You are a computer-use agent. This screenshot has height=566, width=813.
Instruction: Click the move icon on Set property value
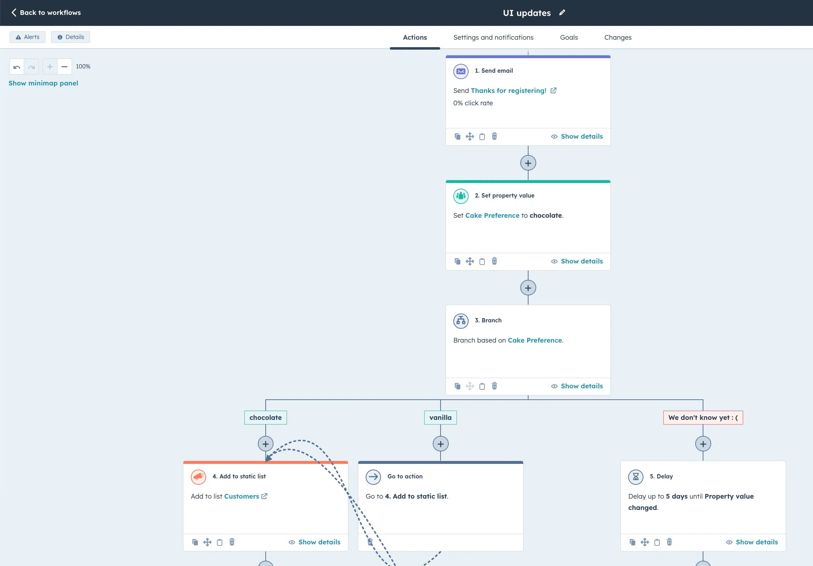[470, 261]
